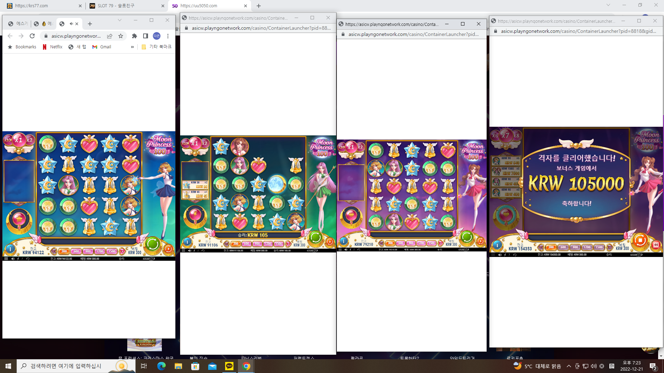The width and height of the screenshot is (664, 373).
Task: Mute sound in second game window footer
Action: pos(190,251)
